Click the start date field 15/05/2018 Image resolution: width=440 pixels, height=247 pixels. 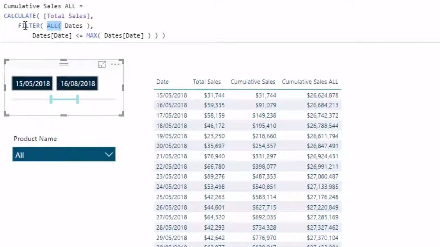coord(33,84)
